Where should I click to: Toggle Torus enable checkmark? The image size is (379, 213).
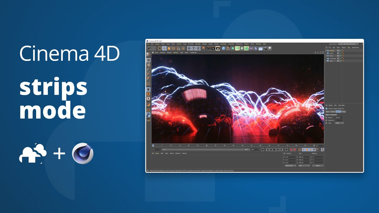pos(341,56)
